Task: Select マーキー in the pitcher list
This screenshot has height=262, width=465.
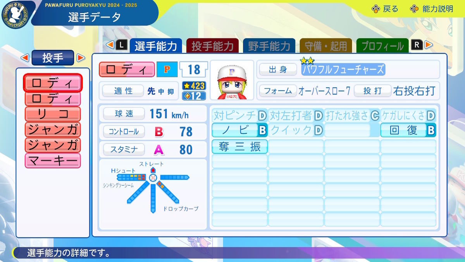Action: [53, 160]
